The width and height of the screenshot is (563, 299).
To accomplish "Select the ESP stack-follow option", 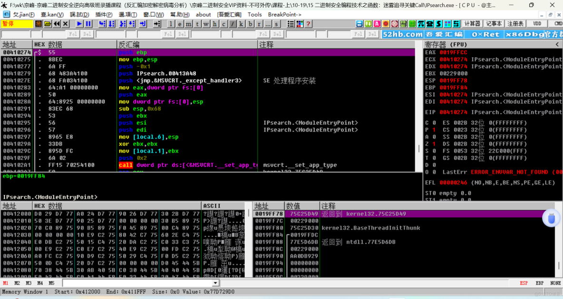I will (x=524, y=283).
